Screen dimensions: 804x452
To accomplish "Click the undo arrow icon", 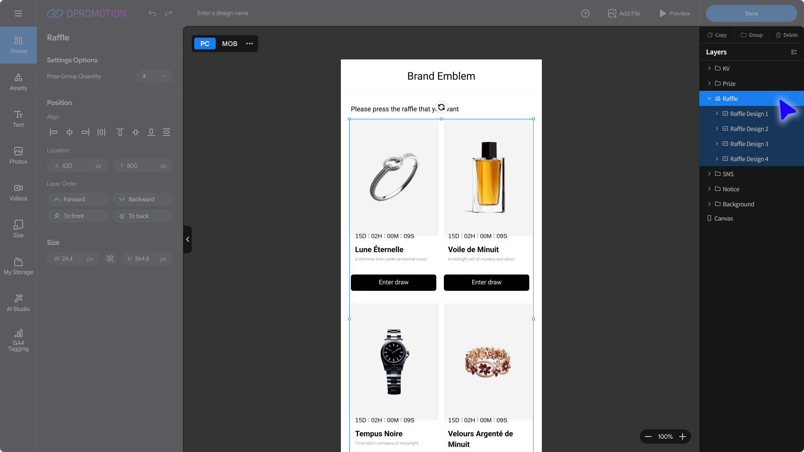I will 152,13.
